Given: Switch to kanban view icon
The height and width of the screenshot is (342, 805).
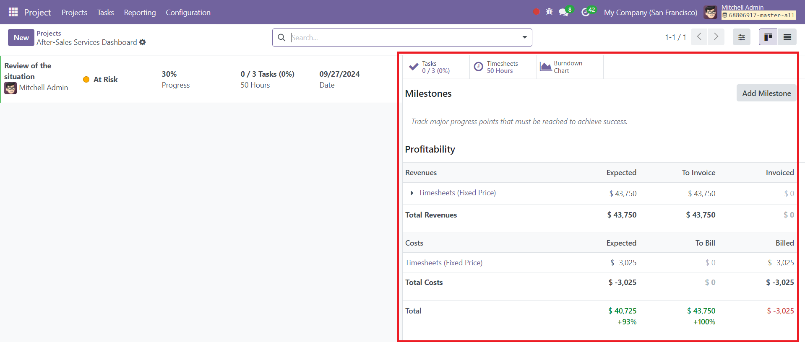Looking at the screenshot, I should (x=768, y=37).
